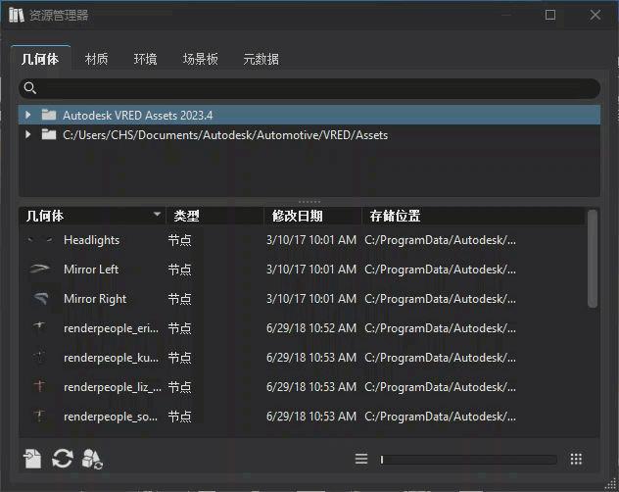Click the 节点 type cell for Headlights
619x492 pixels.
coord(179,240)
